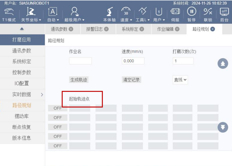Click the 生成轨迹 button
The width and height of the screenshot is (232, 166).
coord(79,80)
